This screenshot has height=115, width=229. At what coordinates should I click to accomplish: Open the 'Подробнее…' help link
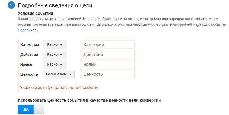[x=28, y=30]
